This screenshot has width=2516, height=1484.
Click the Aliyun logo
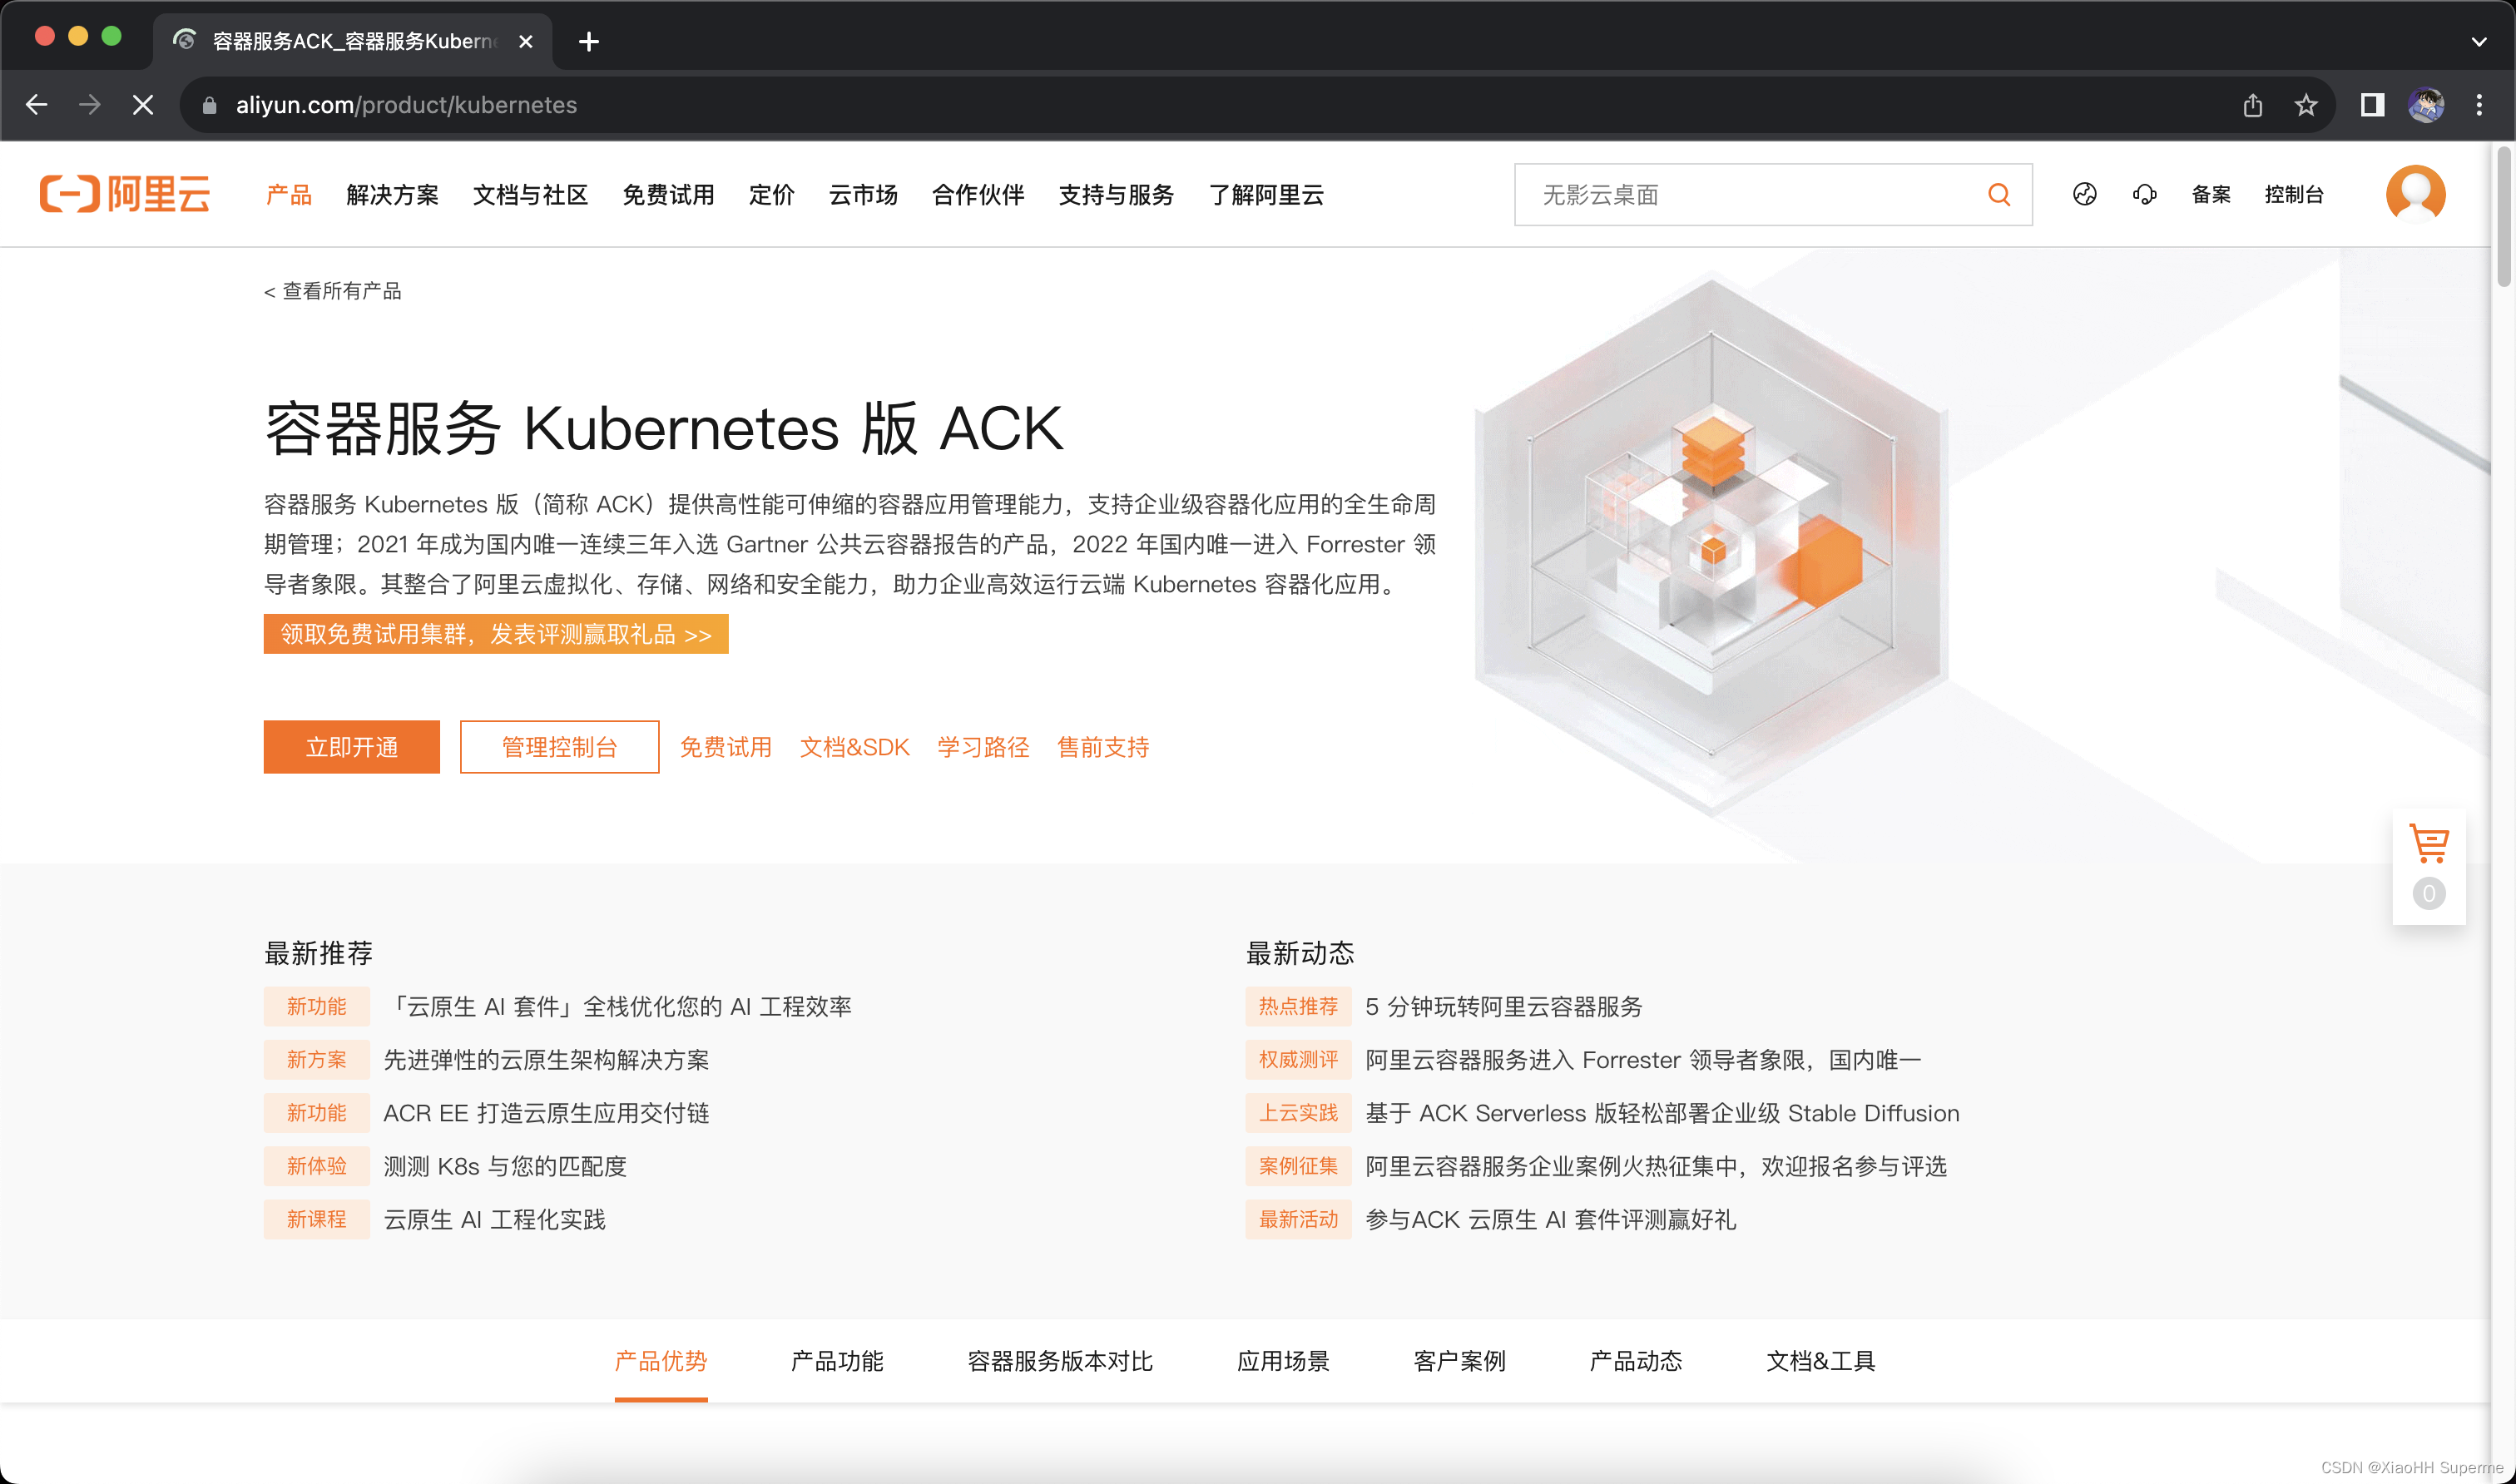[125, 194]
